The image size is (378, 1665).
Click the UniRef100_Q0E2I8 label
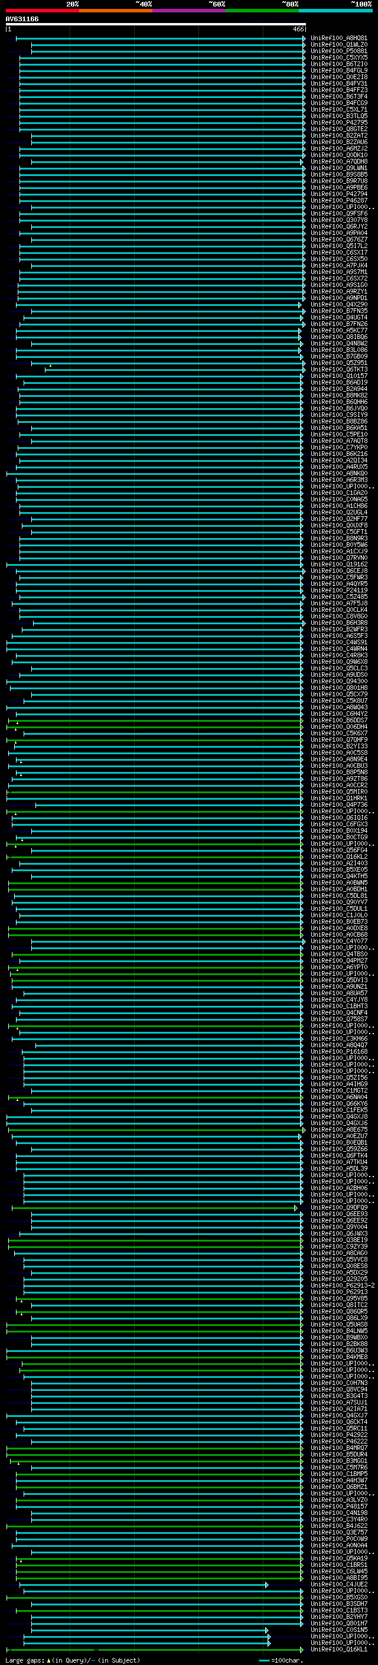pyautogui.click(x=338, y=77)
